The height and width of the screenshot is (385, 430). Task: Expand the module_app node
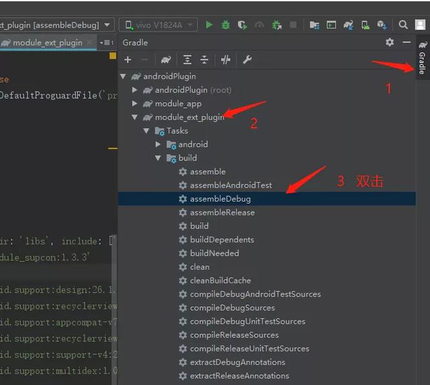point(134,103)
